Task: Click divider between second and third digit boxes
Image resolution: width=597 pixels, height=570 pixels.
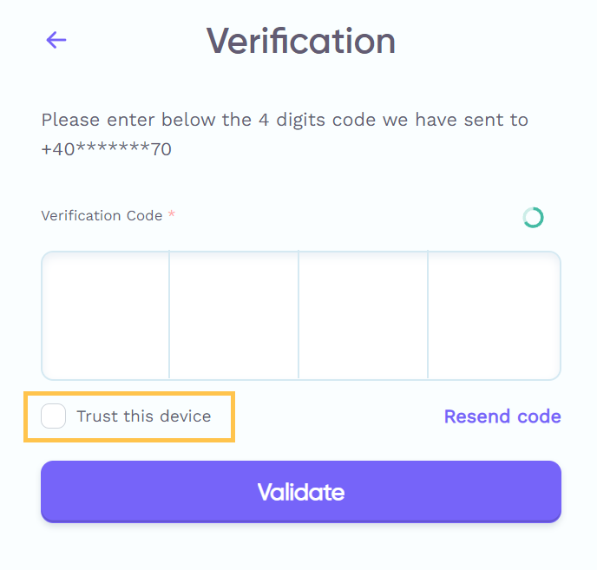Action: click(x=298, y=316)
